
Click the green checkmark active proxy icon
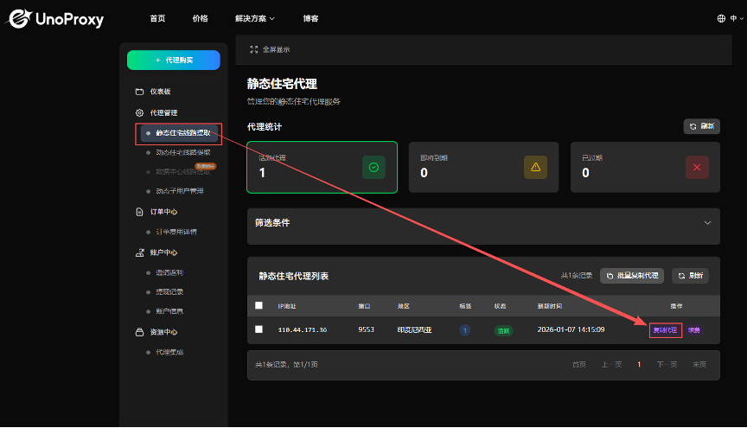[x=373, y=167]
